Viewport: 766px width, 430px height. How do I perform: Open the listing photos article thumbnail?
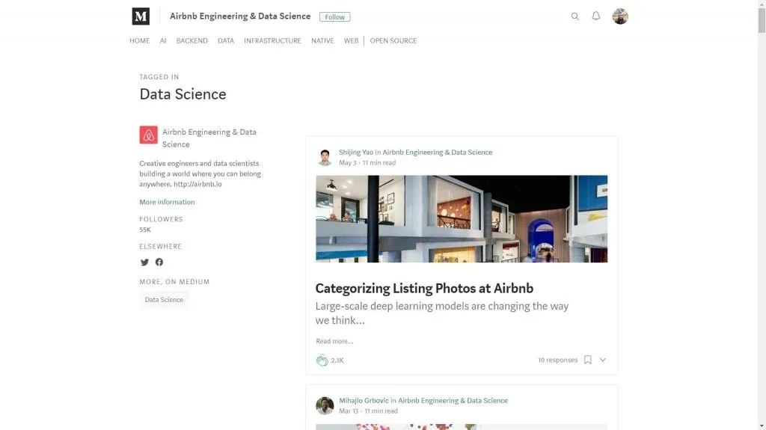tap(461, 219)
